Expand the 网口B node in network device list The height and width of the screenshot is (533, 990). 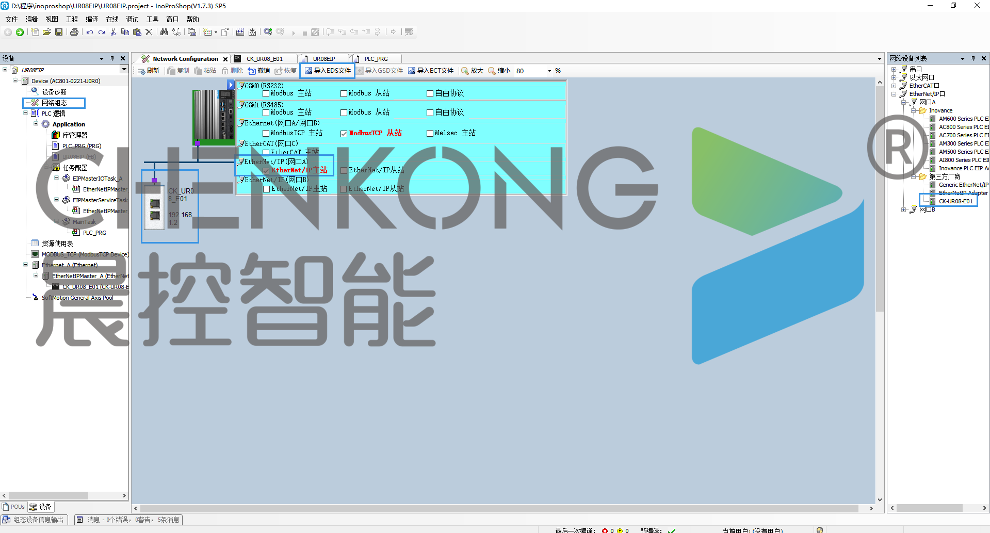[904, 209]
